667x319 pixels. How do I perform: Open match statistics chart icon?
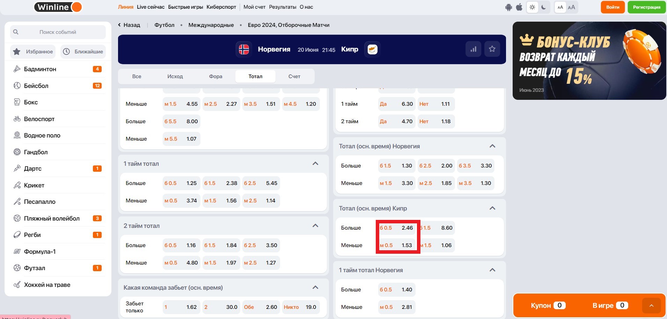474,49
